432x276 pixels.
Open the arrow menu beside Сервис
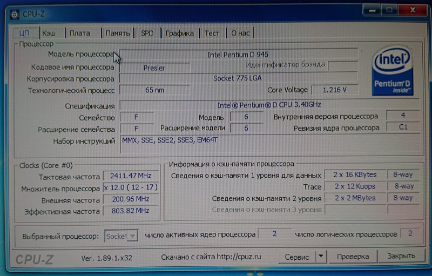(321, 257)
